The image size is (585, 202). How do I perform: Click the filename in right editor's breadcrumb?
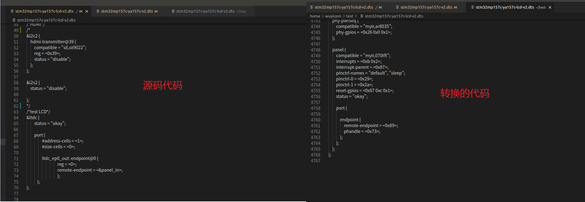[x=394, y=16]
